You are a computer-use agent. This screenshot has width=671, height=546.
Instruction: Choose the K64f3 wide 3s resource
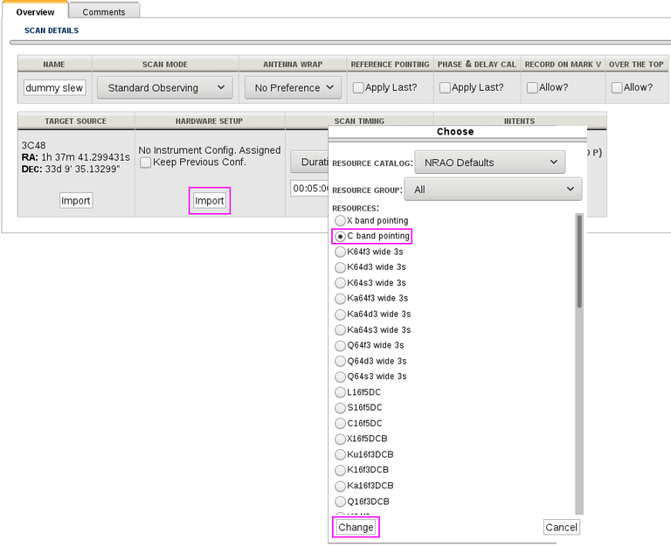[341, 252]
